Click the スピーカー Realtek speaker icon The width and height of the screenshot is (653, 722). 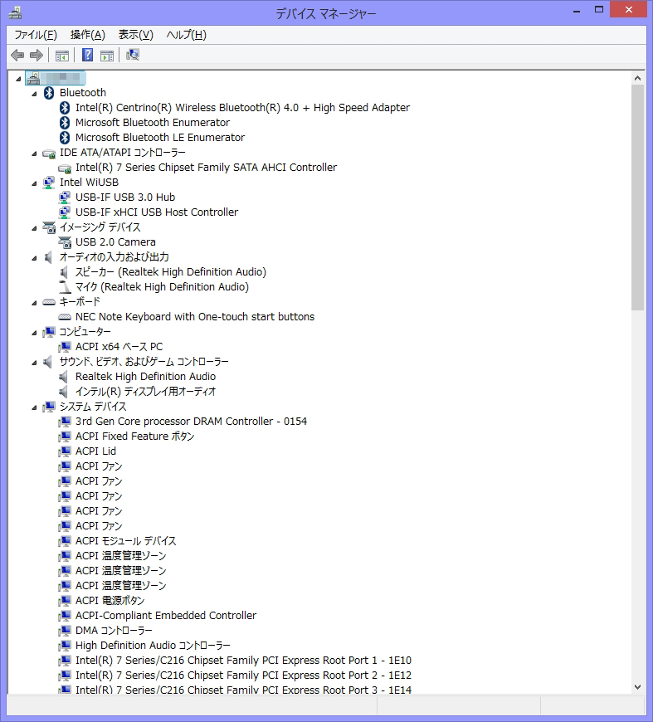click(65, 272)
